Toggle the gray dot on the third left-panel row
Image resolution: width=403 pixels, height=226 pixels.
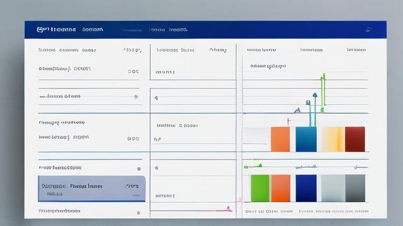click(x=136, y=97)
